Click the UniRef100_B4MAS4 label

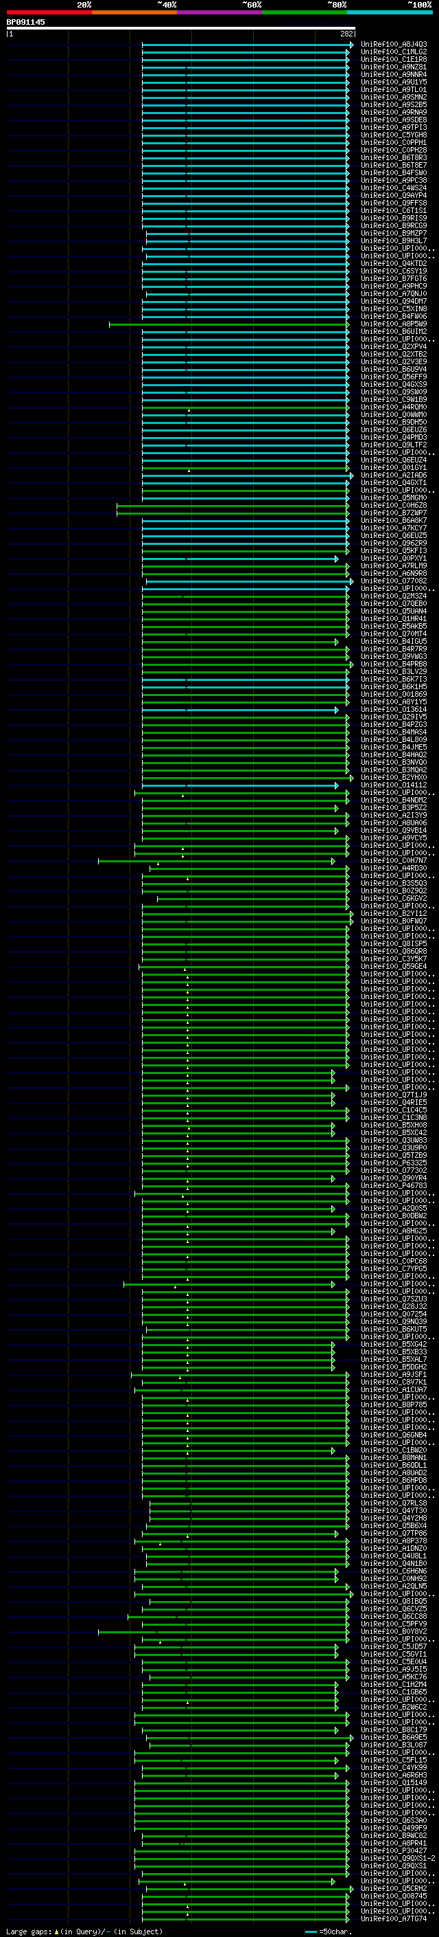[x=394, y=732]
